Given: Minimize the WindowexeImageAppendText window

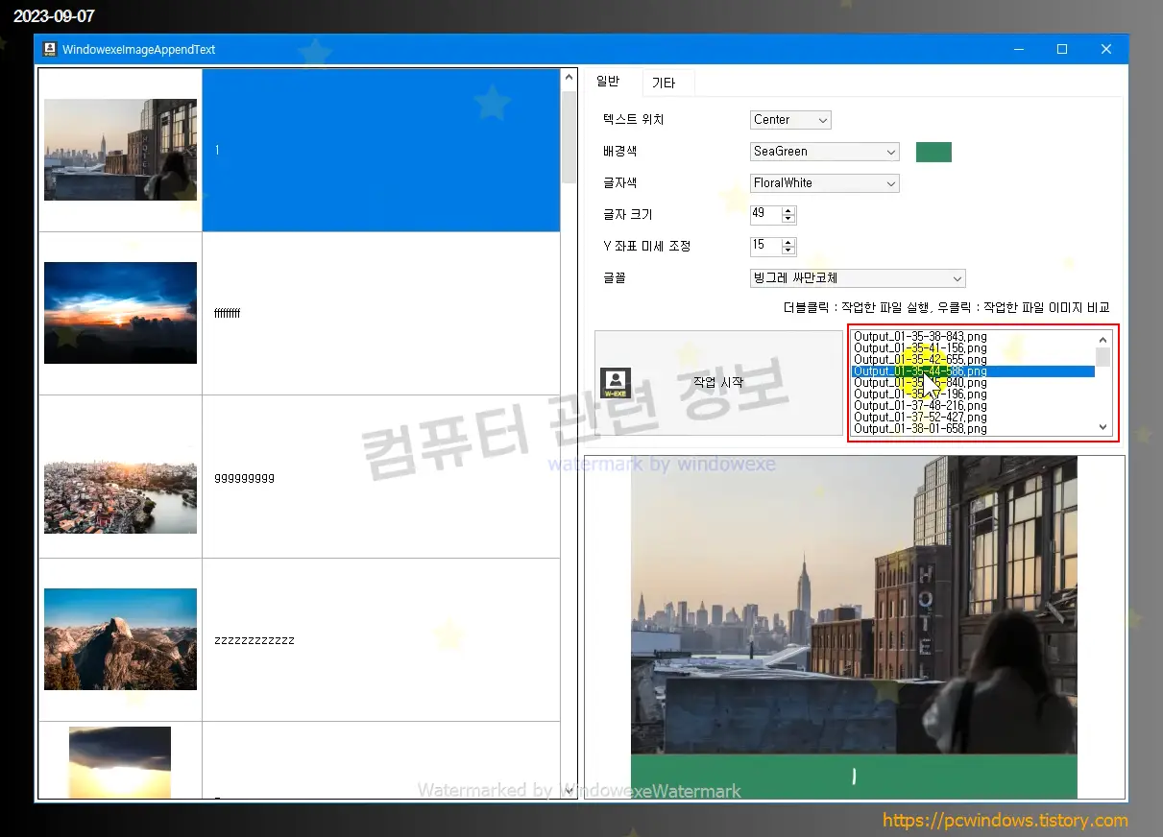Looking at the screenshot, I should (1018, 49).
